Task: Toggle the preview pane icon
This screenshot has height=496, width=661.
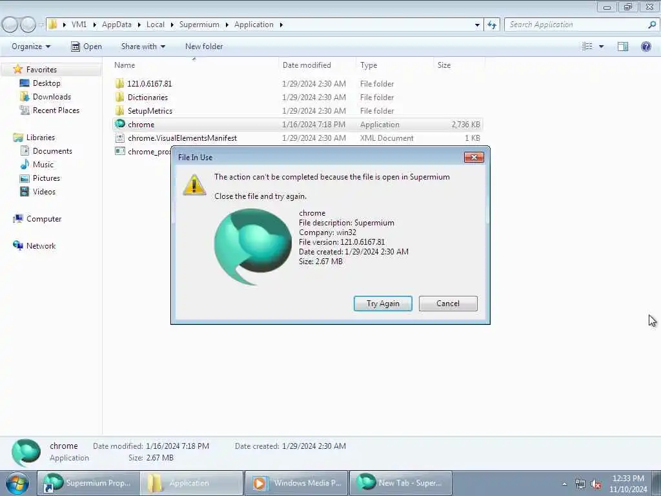Action: click(623, 46)
